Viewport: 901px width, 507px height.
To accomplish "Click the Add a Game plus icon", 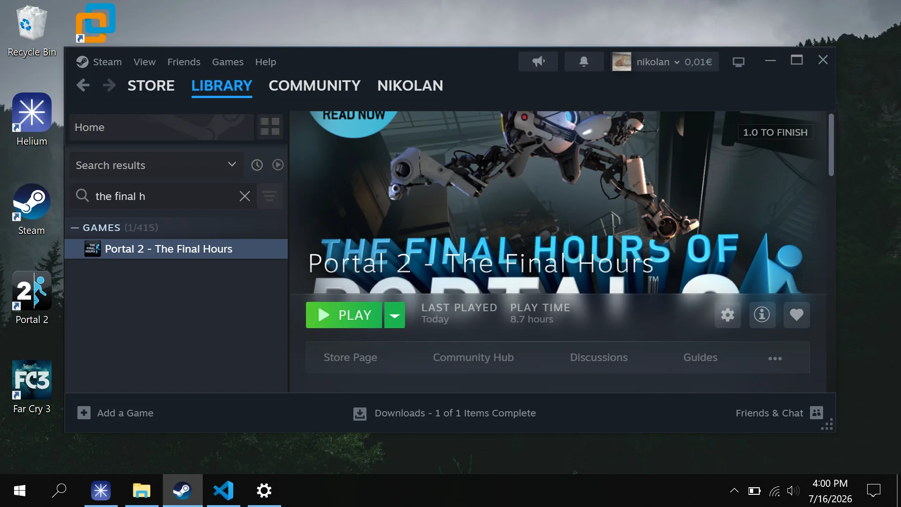I will (84, 413).
